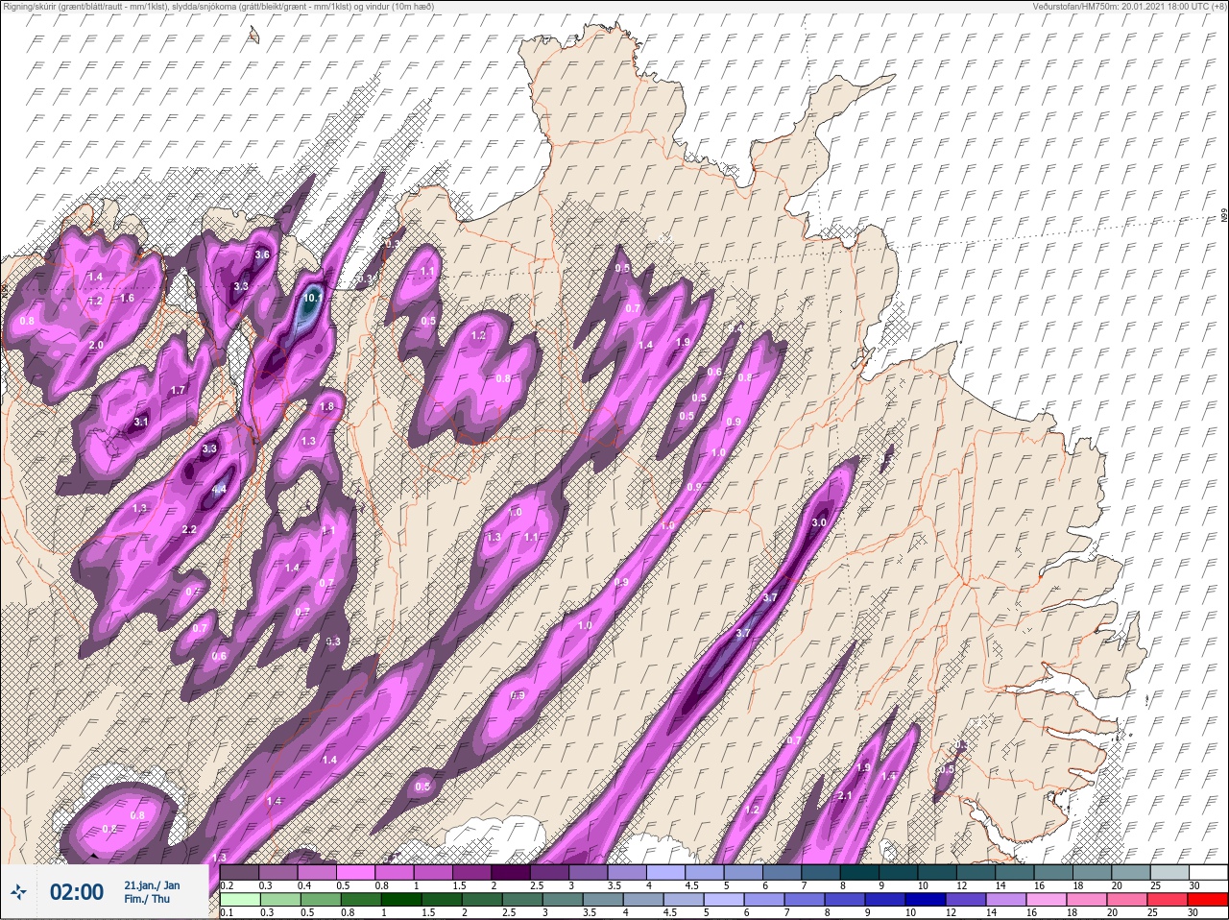Select the 2.0 precipitation value label
This screenshot has height=920, width=1229.
tap(96, 345)
